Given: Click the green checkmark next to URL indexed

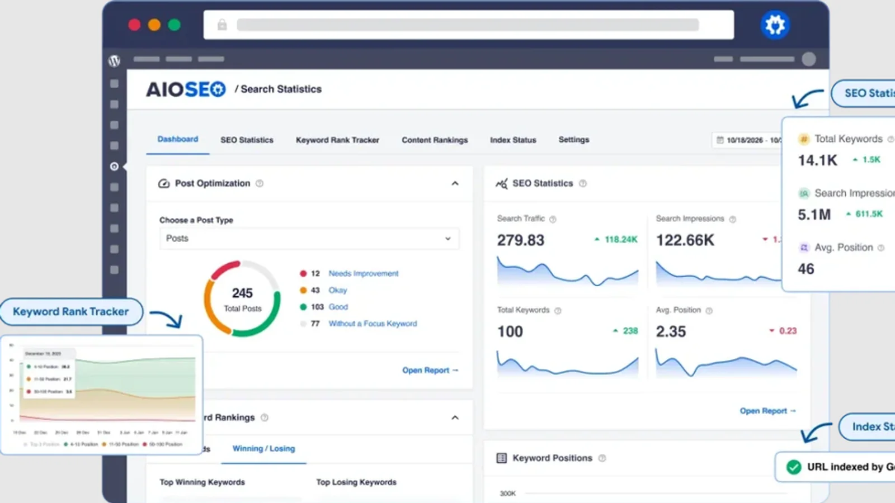Looking at the screenshot, I should point(794,467).
